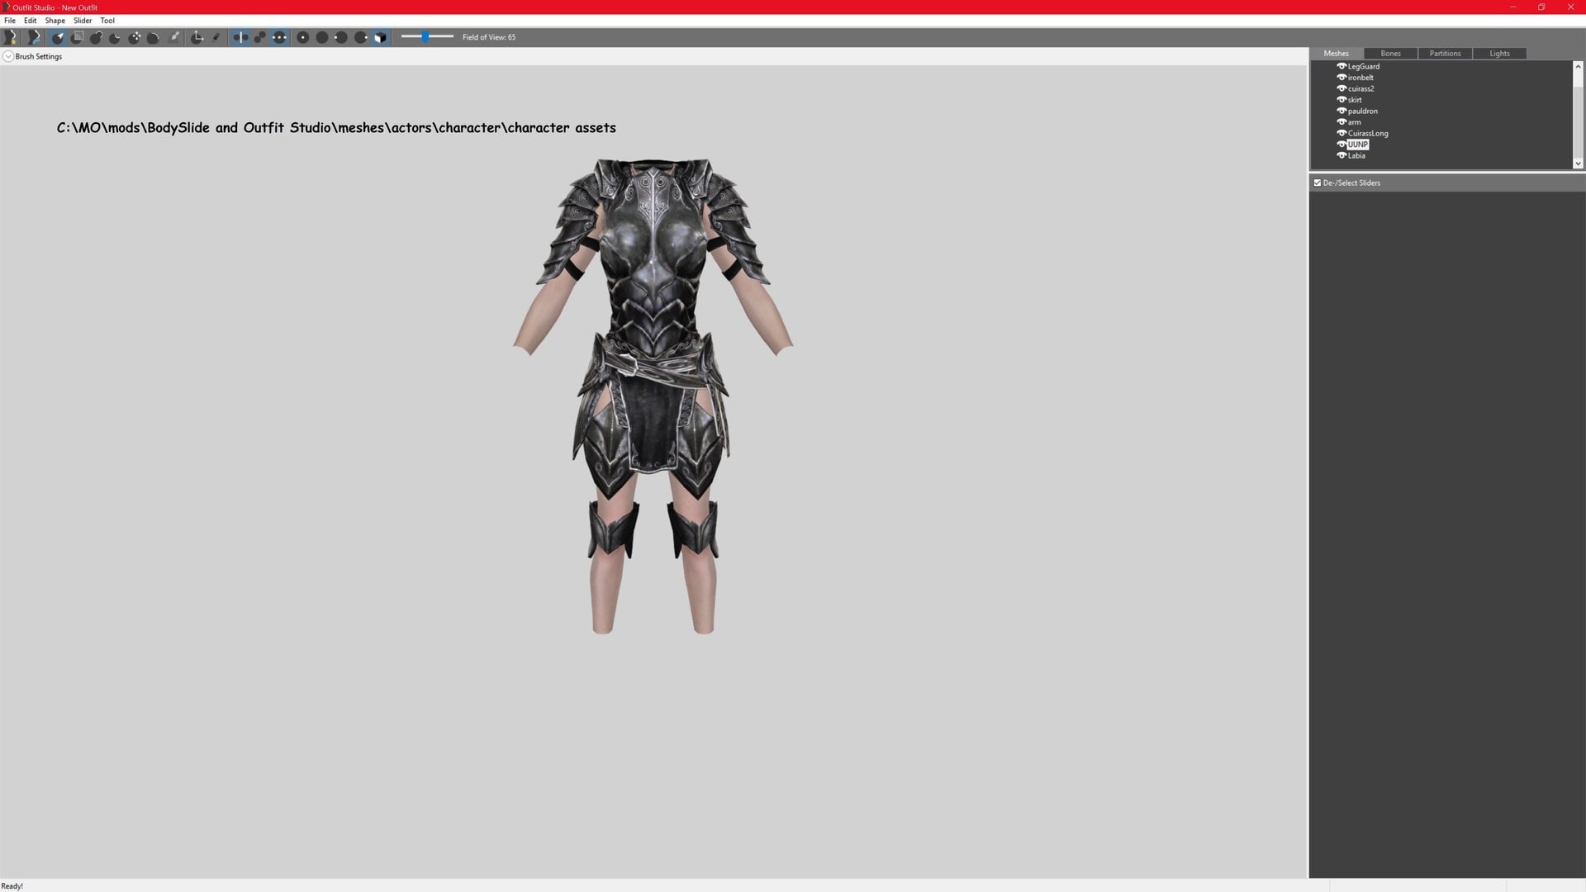Image resolution: width=1586 pixels, height=892 pixels.
Task: Click the mesh list scroll-down arrow
Action: click(1578, 164)
